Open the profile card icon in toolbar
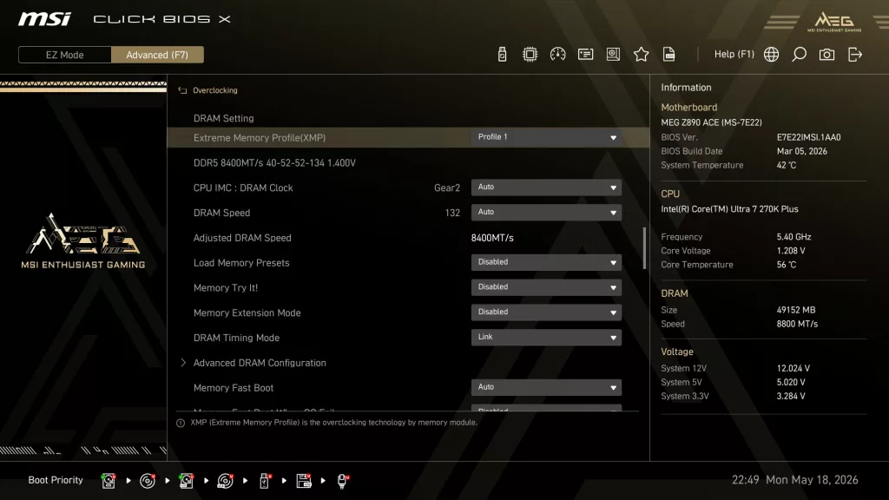 coord(585,55)
